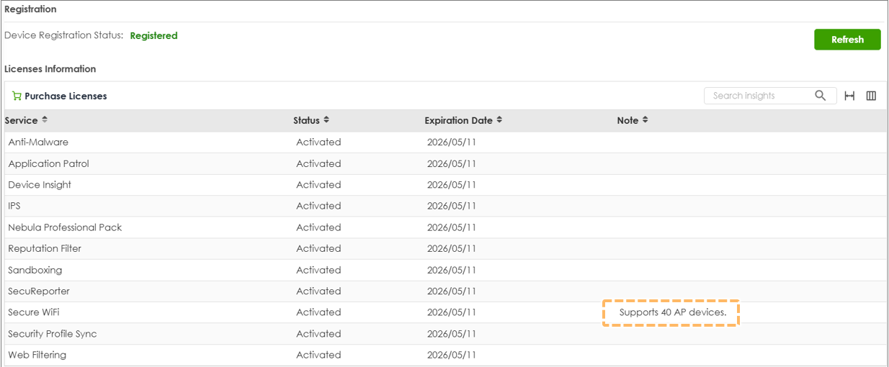Click the fit column width icon
Viewport: 889px width, 367px height.
[849, 96]
